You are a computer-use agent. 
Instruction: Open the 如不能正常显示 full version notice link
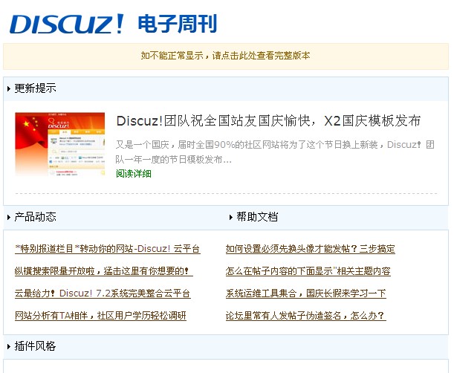[225, 55]
